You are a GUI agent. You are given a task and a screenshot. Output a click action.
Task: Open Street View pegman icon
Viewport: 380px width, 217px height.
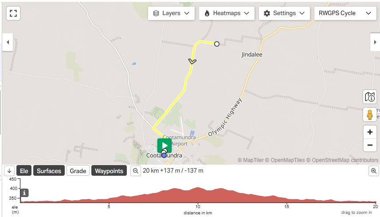tap(369, 114)
